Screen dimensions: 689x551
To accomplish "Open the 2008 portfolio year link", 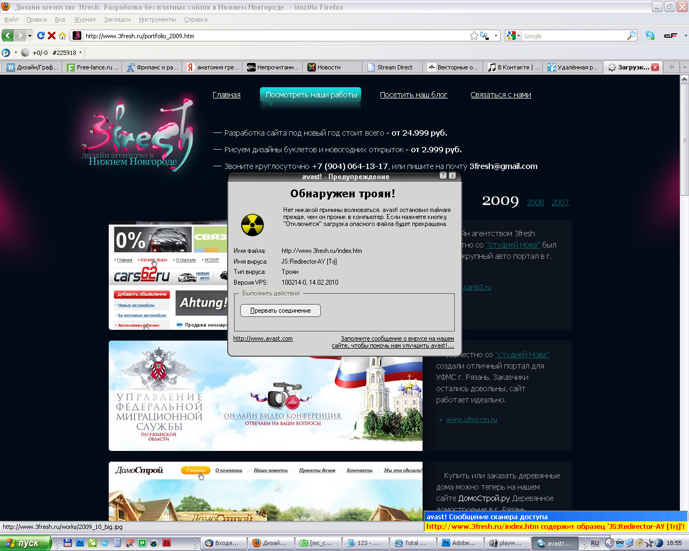I will pos(535,202).
